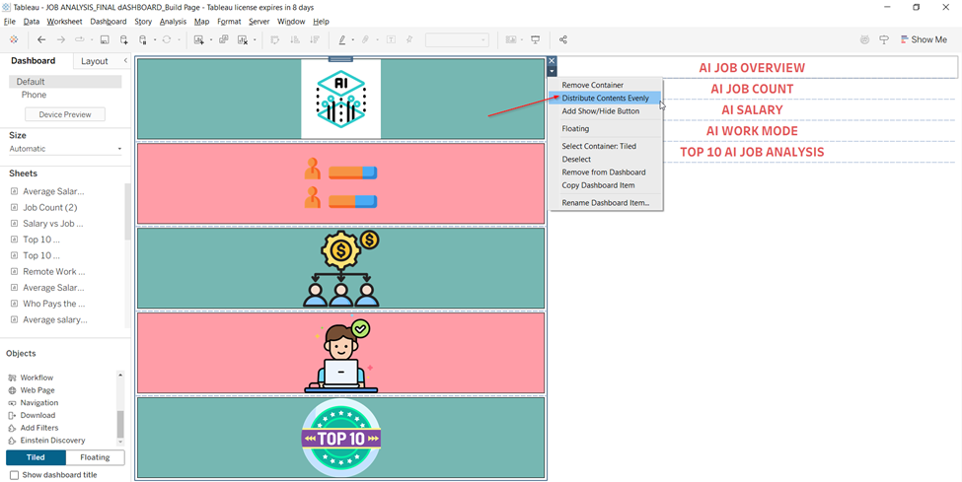This screenshot has height=482, width=962.
Task: Click the job count people icon tile
Action: pyautogui.click(x=340, y=183)
